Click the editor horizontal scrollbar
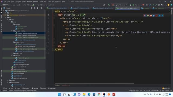The width and height of the screenshot is (173, 97). pyautogui.click(x=94, y=84)
